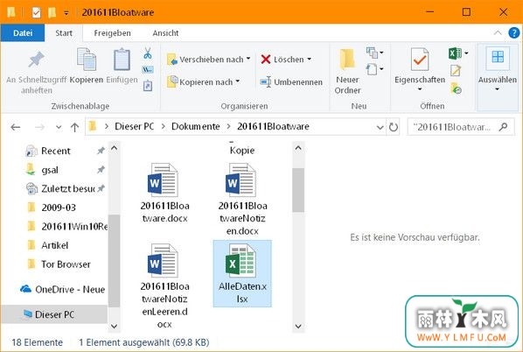This screenshot has height=352, width=523.
Task: Open the 2009-03 folder
Action: click(59, 208)
